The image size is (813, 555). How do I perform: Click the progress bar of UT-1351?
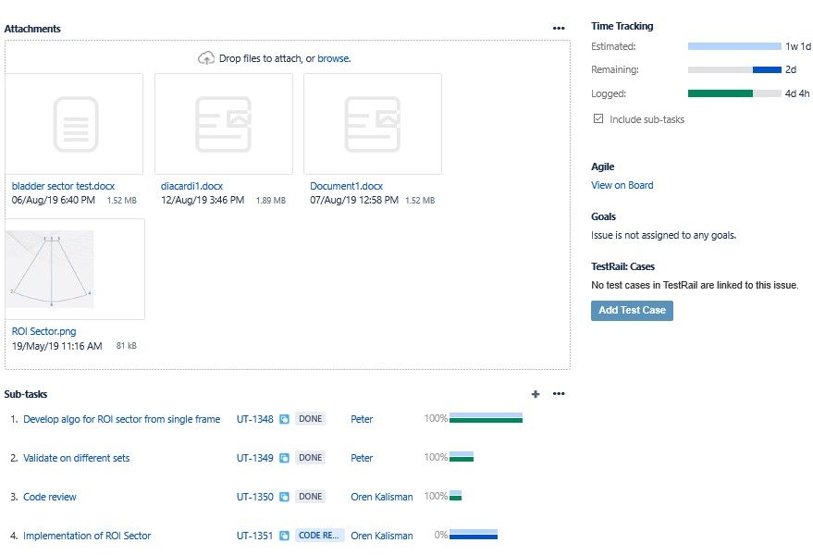pos(474,535)
